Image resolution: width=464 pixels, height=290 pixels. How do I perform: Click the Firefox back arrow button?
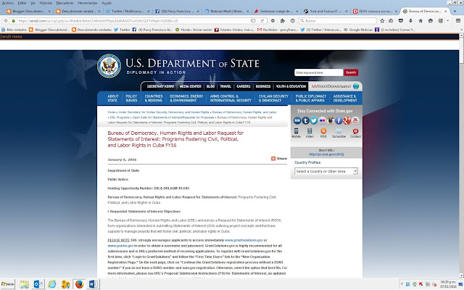(x=6, y=21)
